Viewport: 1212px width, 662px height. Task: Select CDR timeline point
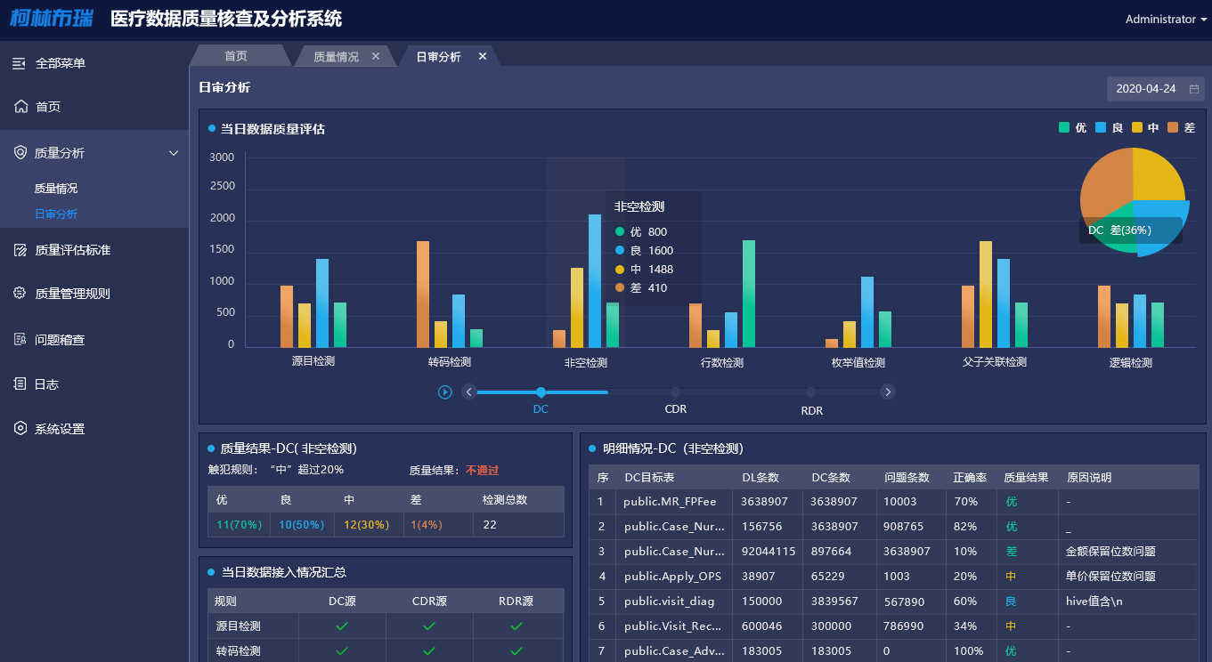pos(676,392)
